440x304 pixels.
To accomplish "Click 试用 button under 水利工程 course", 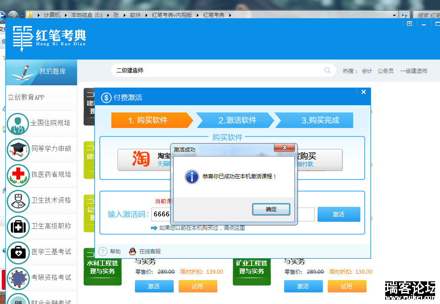I will coord(198,286).
